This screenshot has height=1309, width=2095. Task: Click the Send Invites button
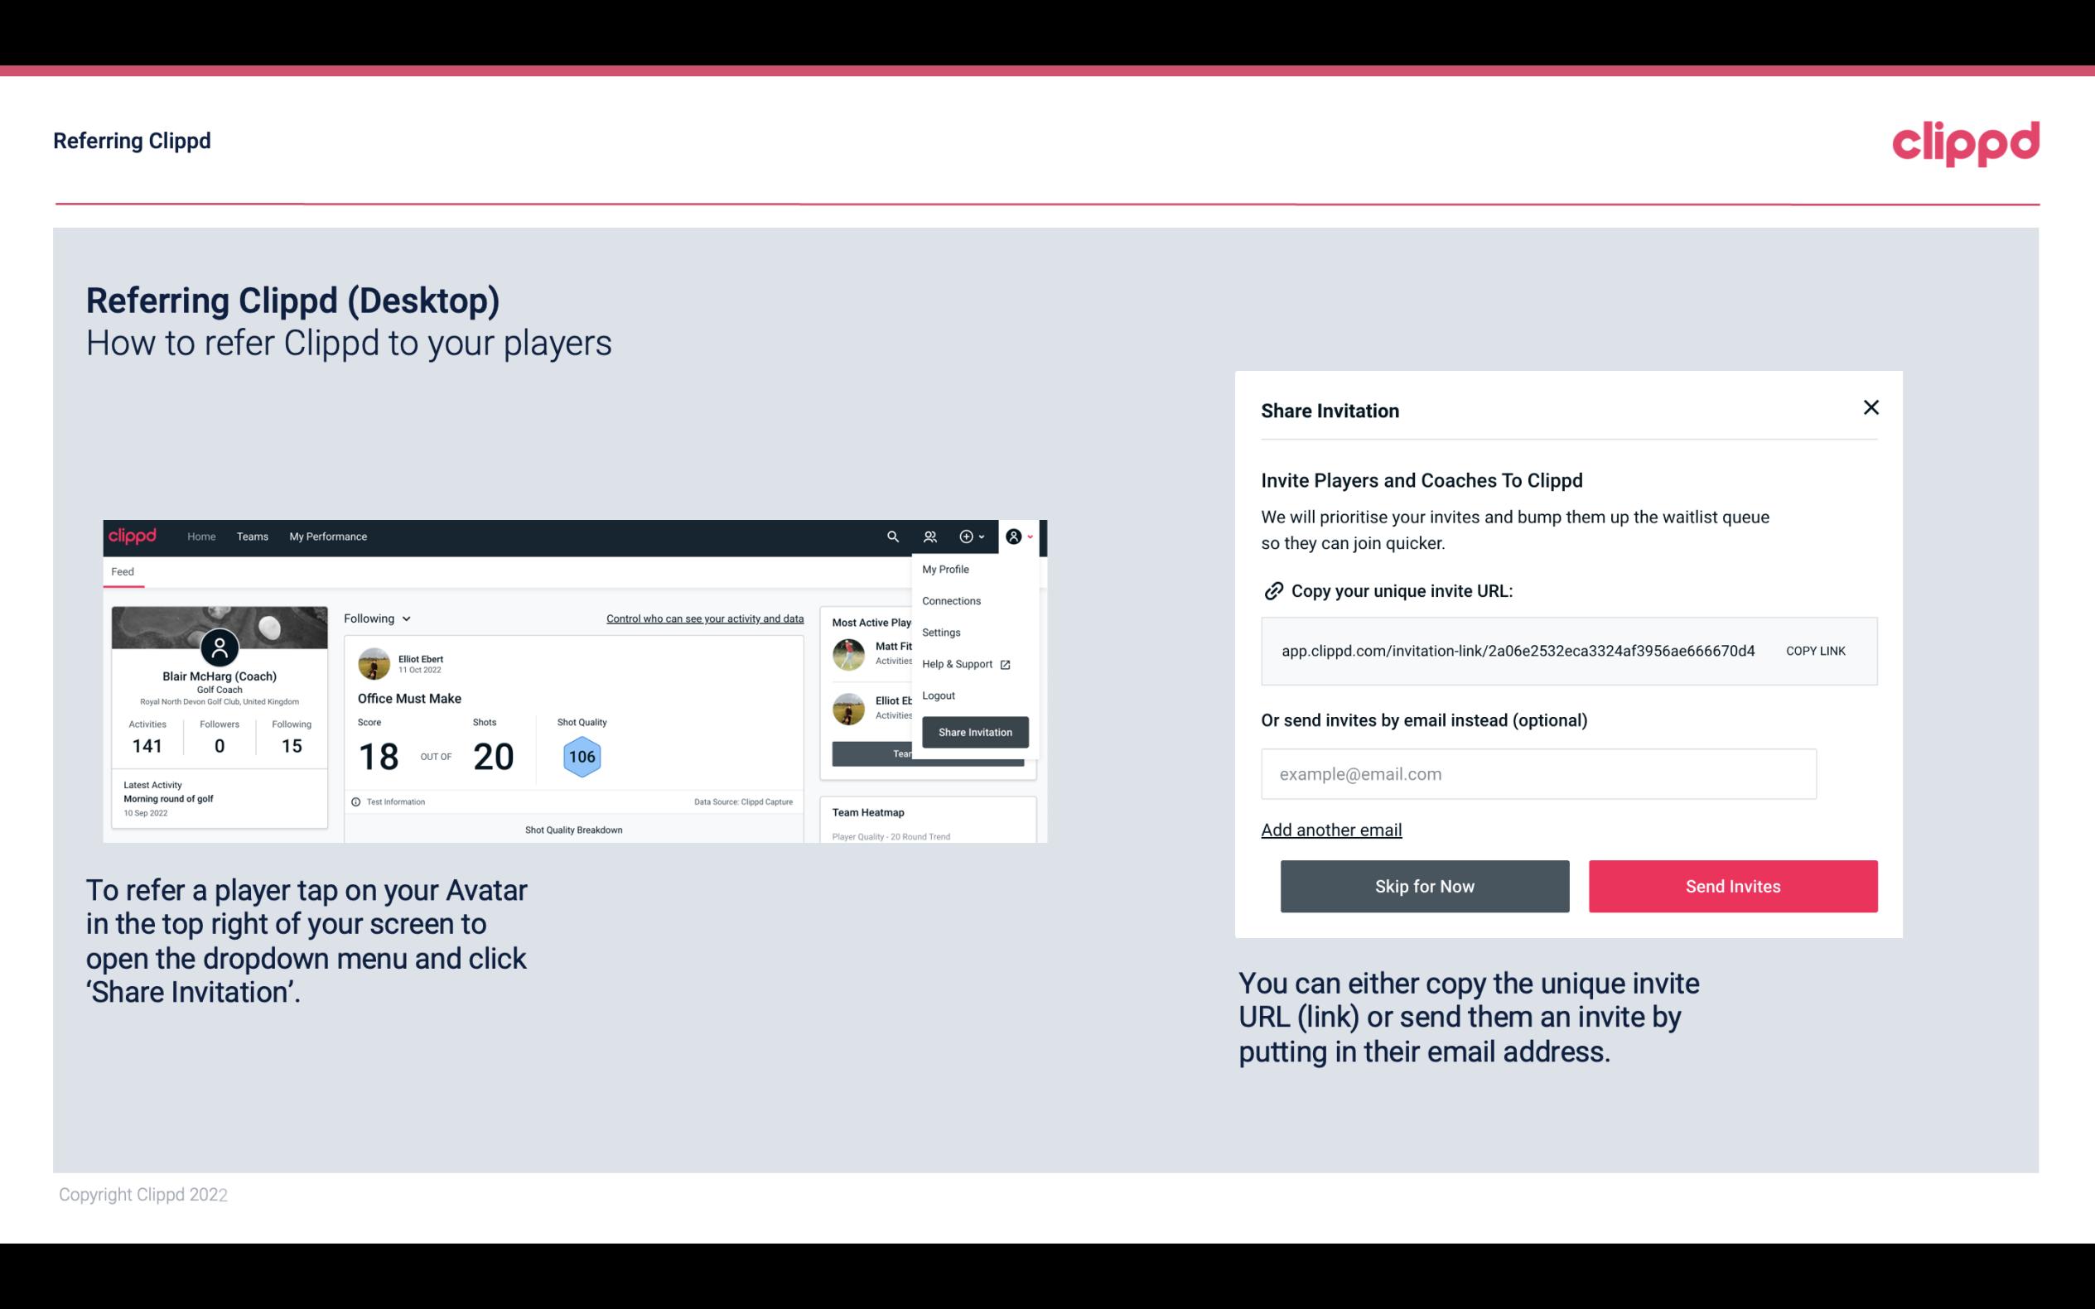(1733, 887)
